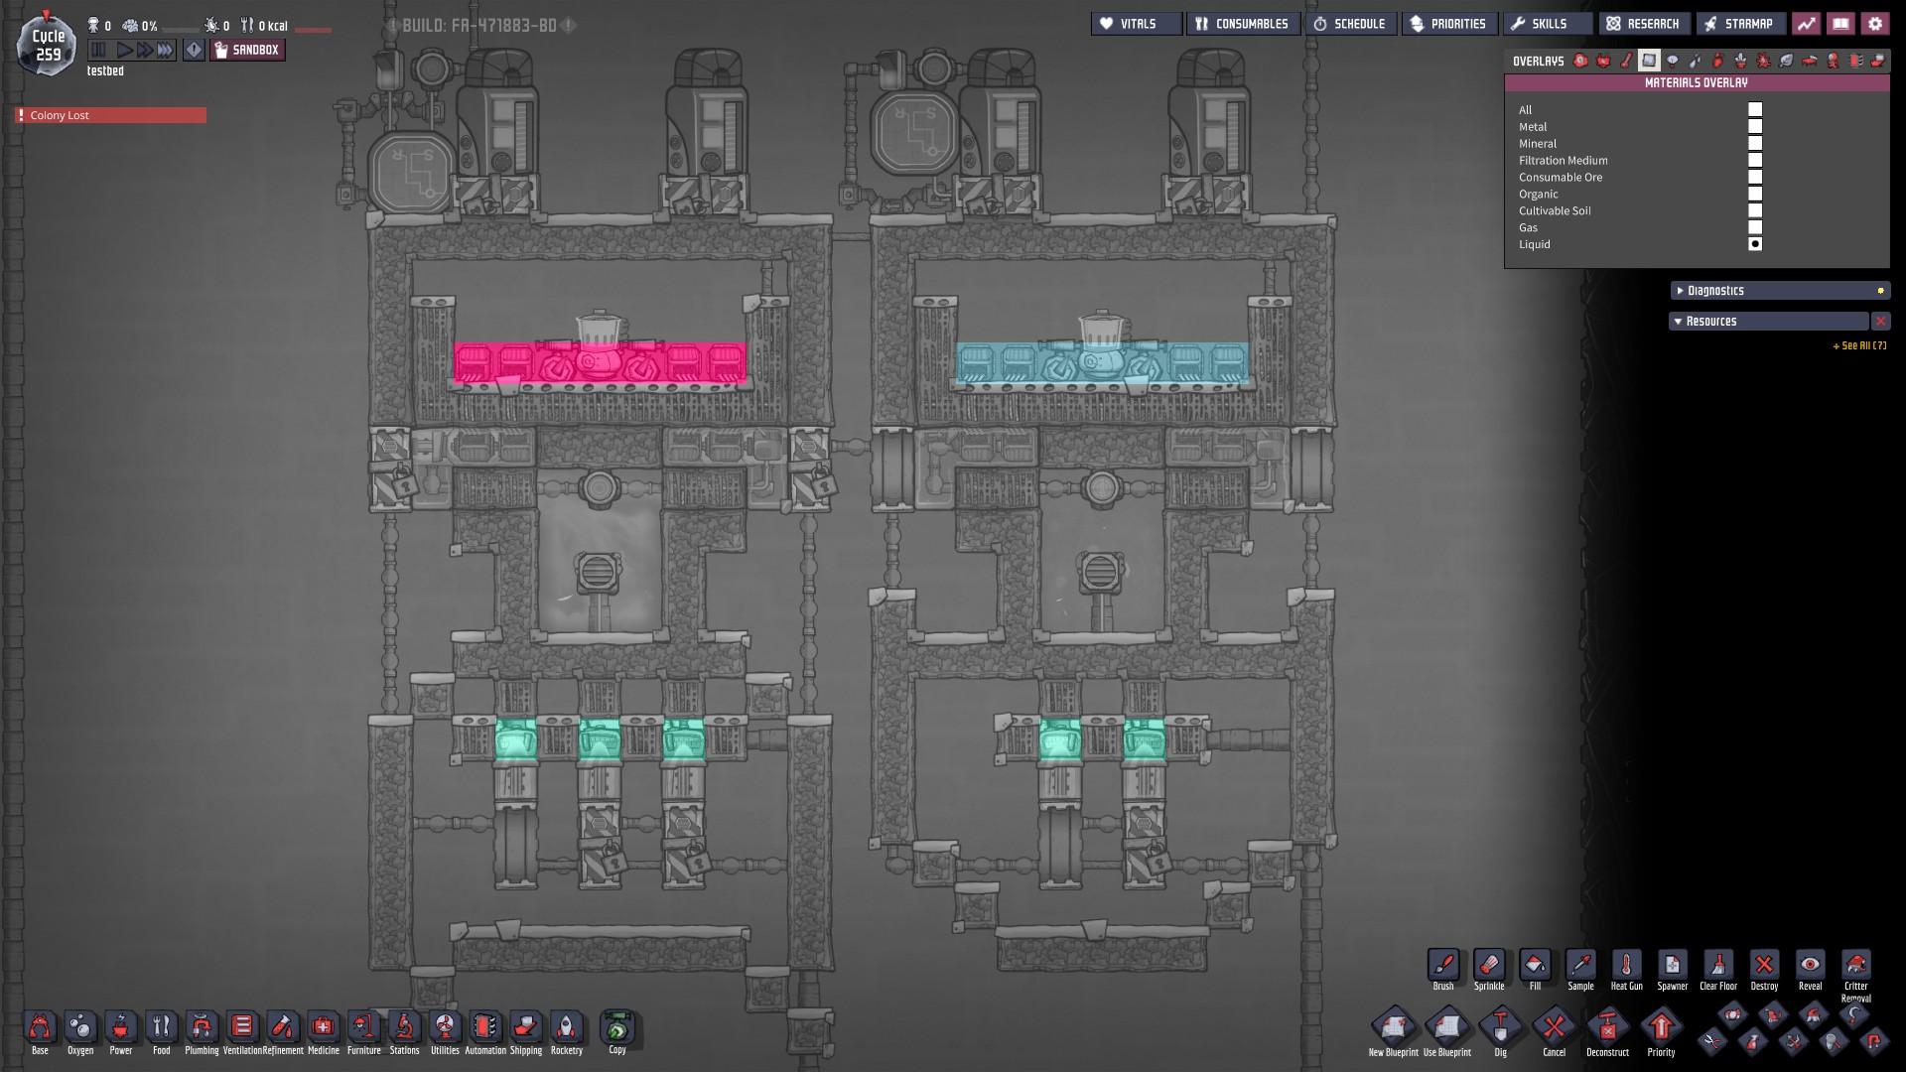Pause the game with pause button

[98, 50]
